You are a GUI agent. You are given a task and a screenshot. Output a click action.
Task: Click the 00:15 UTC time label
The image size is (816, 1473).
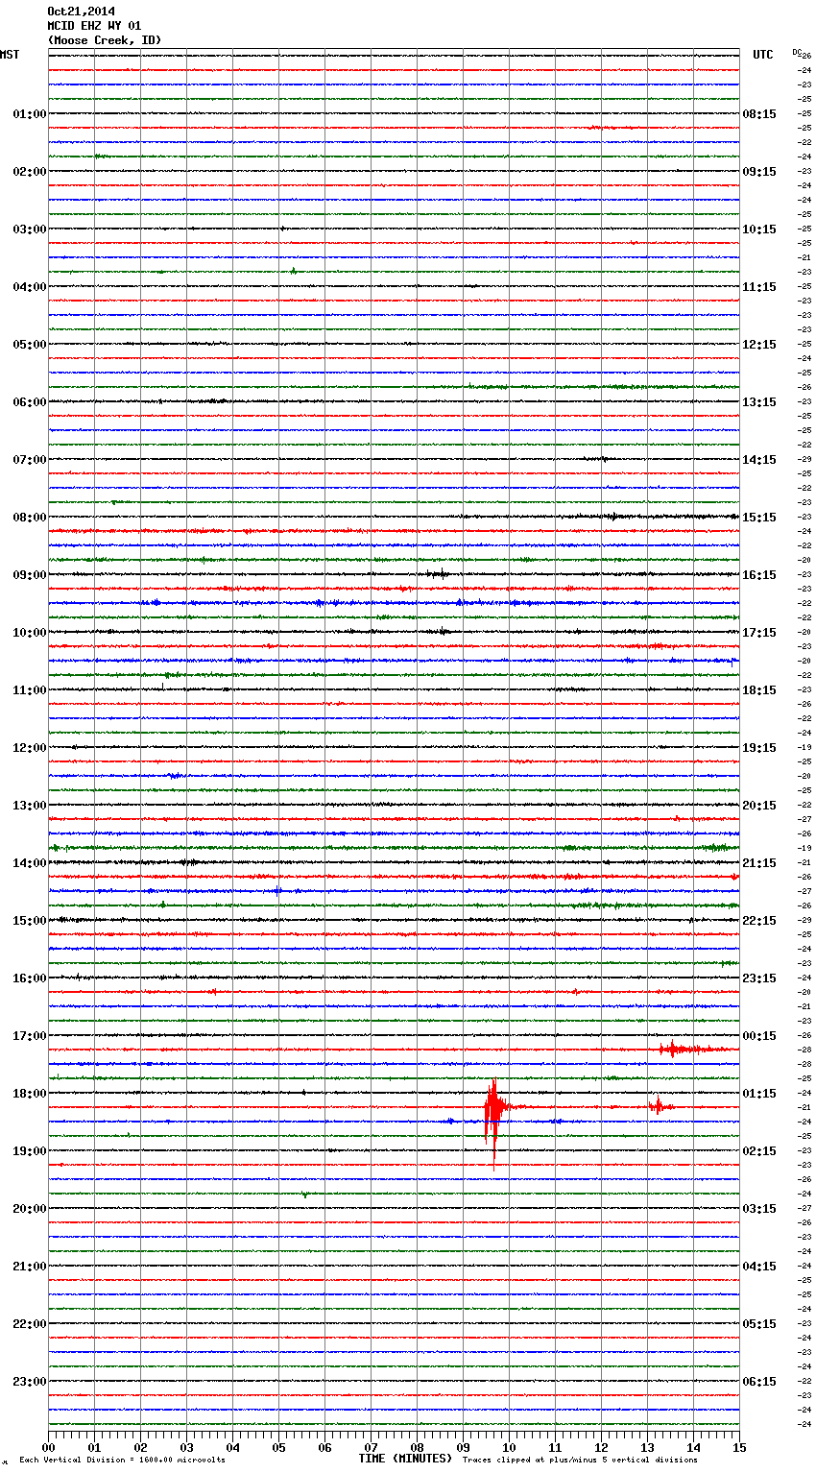point(759,1036)
